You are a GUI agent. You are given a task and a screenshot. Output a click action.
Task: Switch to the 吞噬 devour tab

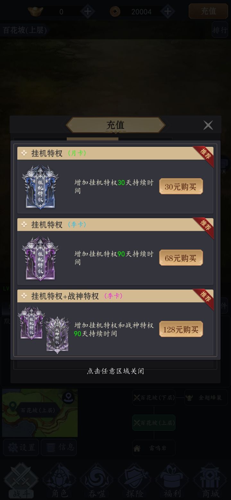click(x=97, y=480)
